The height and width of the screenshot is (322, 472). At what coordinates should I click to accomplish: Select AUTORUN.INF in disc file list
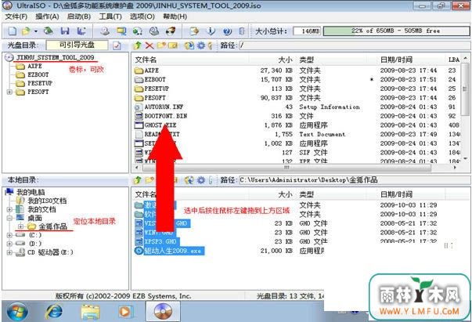(x=164, y=107)
